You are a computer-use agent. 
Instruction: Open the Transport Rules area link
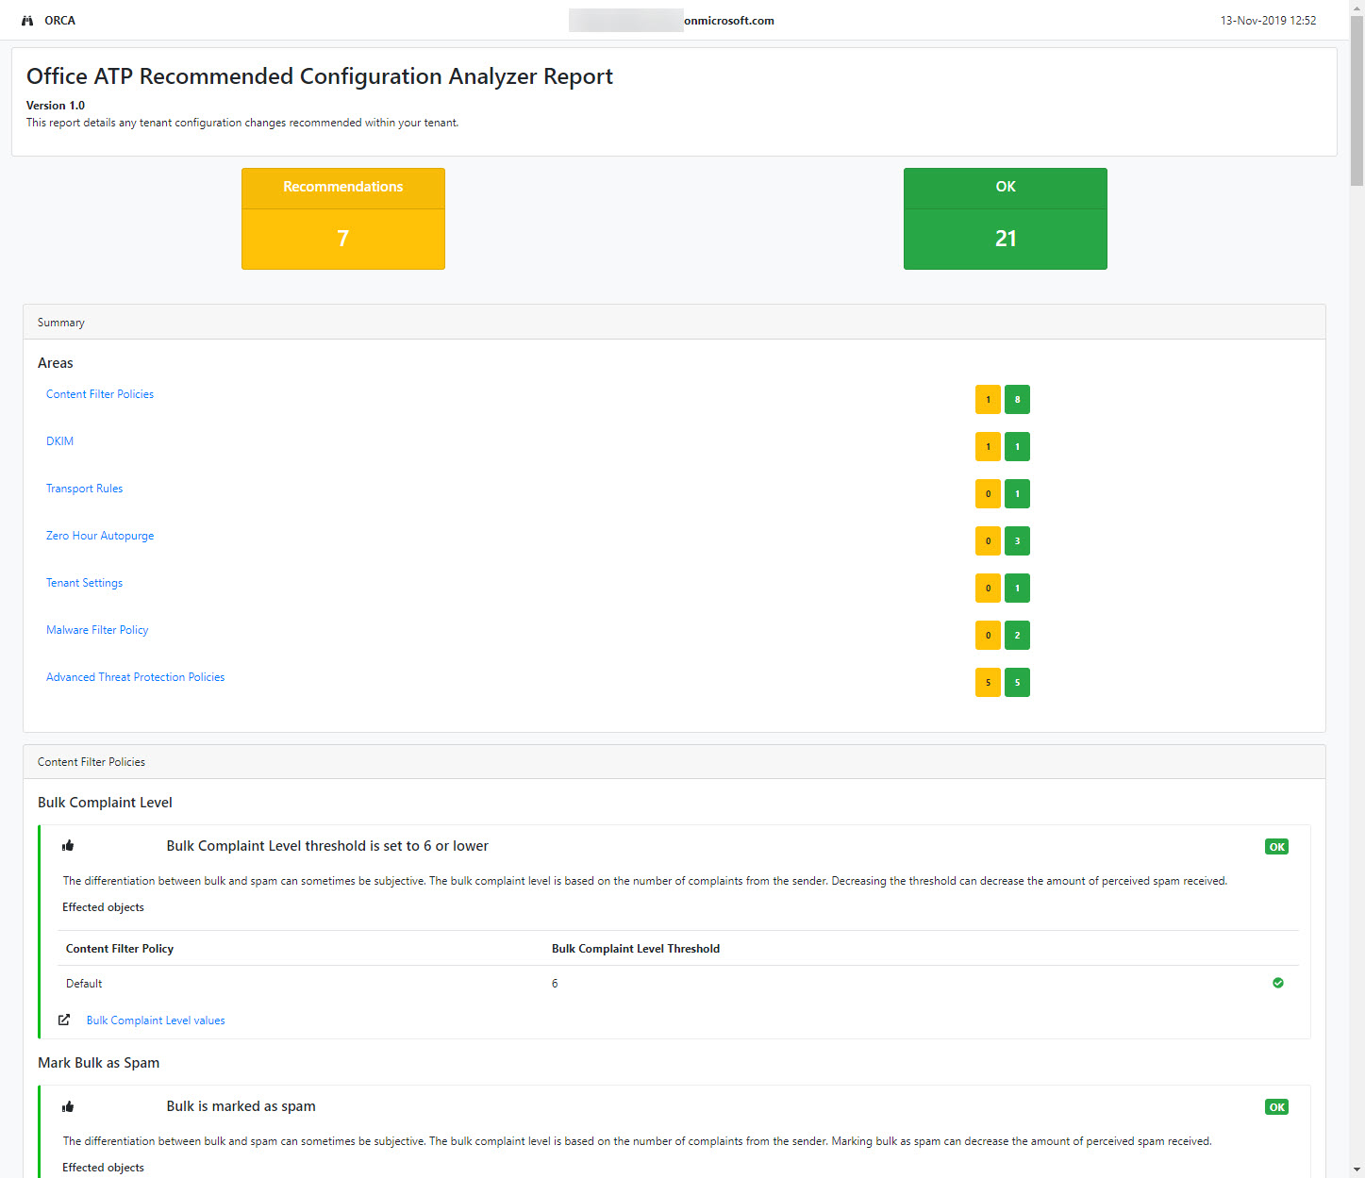point(84,489)
